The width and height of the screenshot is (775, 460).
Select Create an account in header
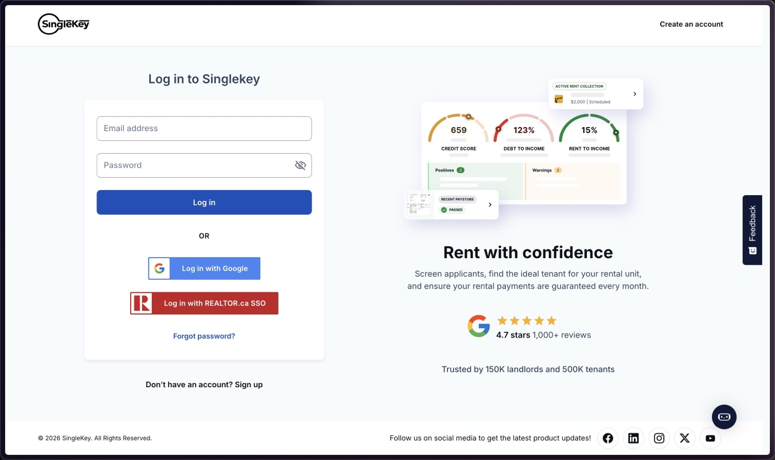click(691, 24)
